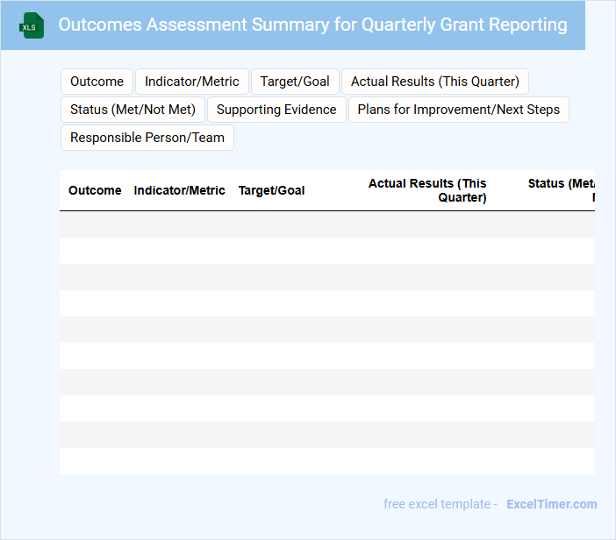Select the Target/Goal column header
The image size is (616, 540).
(271, 190)
